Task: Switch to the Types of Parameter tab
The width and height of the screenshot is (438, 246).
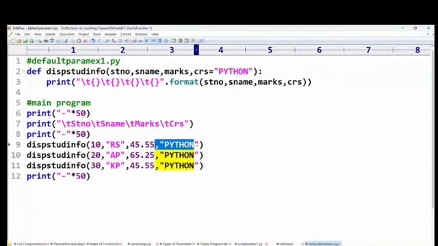Action: [177, 244]
